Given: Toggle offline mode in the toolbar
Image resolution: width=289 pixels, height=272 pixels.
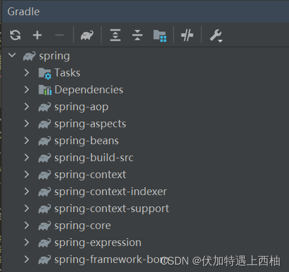Looking at the screenshot, I should [x=187, y=35].
